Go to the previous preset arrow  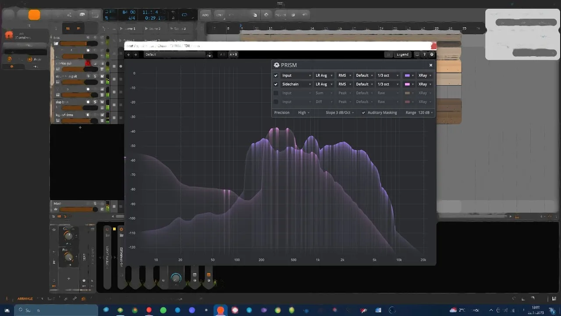[x=128, y=54]
